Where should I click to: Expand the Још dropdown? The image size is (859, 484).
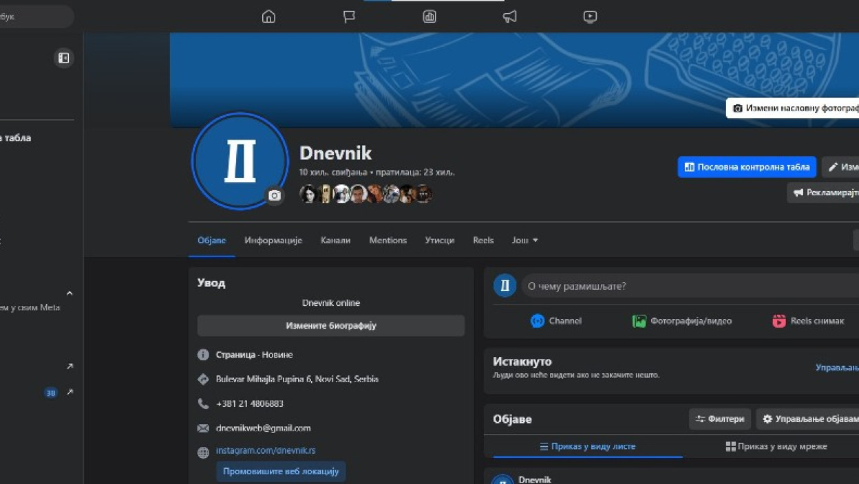(525, 240)
